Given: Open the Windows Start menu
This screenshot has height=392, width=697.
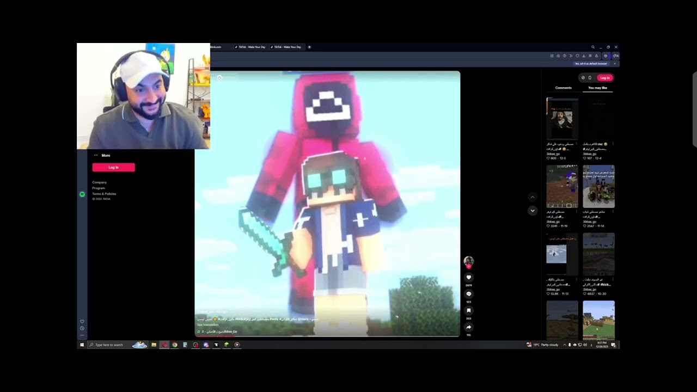Looking at the screenshot, I should pyautogui.click(x=82, y=345).
